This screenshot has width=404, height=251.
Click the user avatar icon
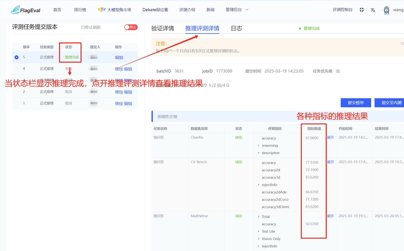click(x=386, y=10)
